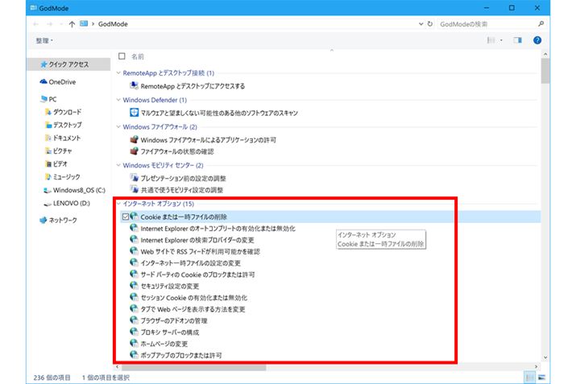Select ブラウザーのアドオンの管理
This screenshot has width=576, height=384.
[174, 321]
